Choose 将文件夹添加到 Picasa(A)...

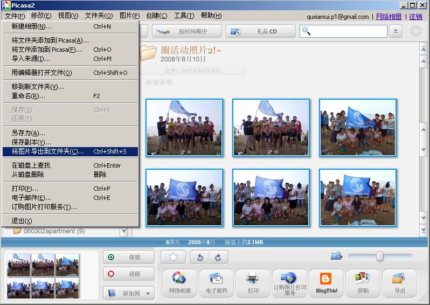point(70,40)
